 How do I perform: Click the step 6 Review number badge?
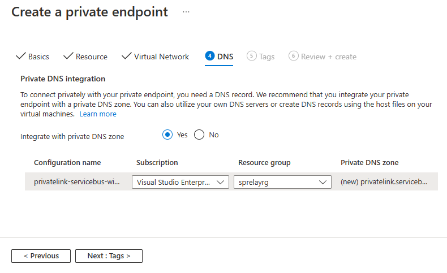[293, 56]
